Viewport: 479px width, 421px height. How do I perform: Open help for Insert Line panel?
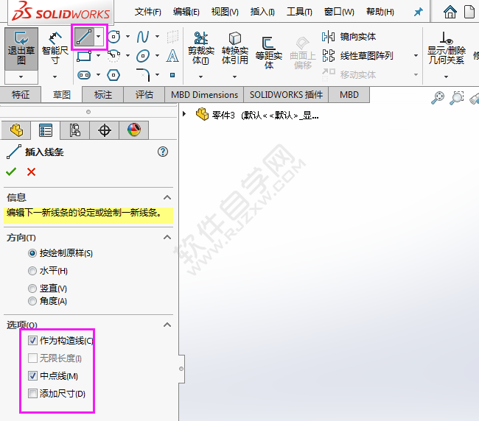pyautogui.click(x=163, y=152)
